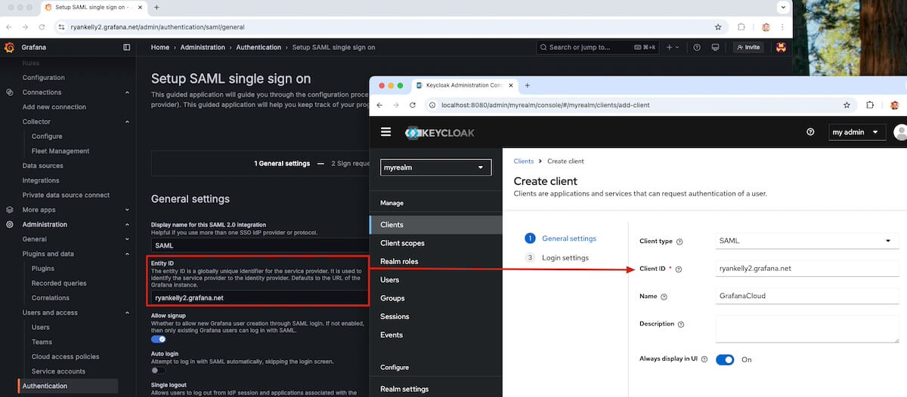
Task: Click the Invite button in Grafana
Action: (748, 47)
